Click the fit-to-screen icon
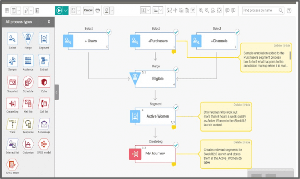300x179 pixels. click(x=219, y=10)
